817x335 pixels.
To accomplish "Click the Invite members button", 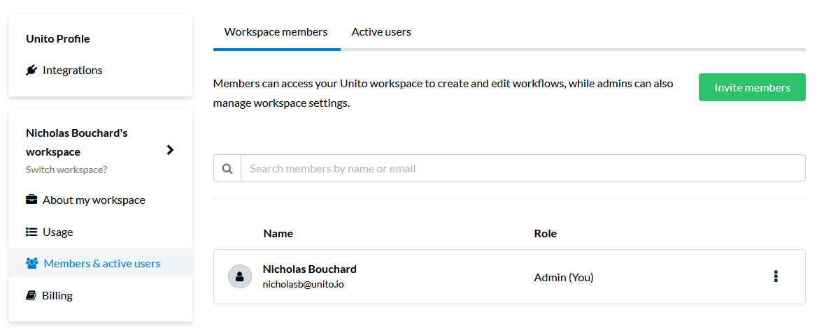I will 752,87.
